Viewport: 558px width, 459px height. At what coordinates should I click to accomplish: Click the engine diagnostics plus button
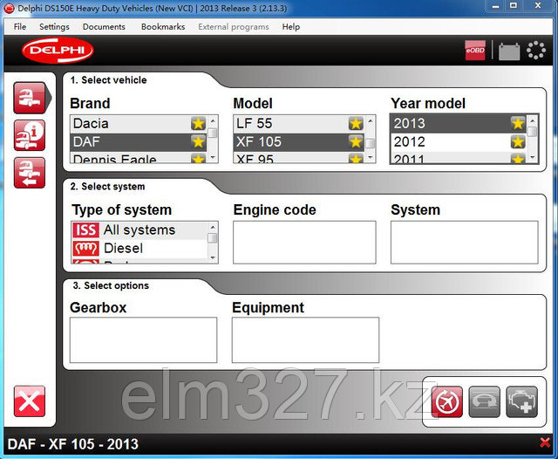tap(521, 402)
